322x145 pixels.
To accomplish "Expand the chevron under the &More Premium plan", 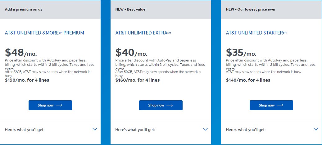I will pos(95,129).
